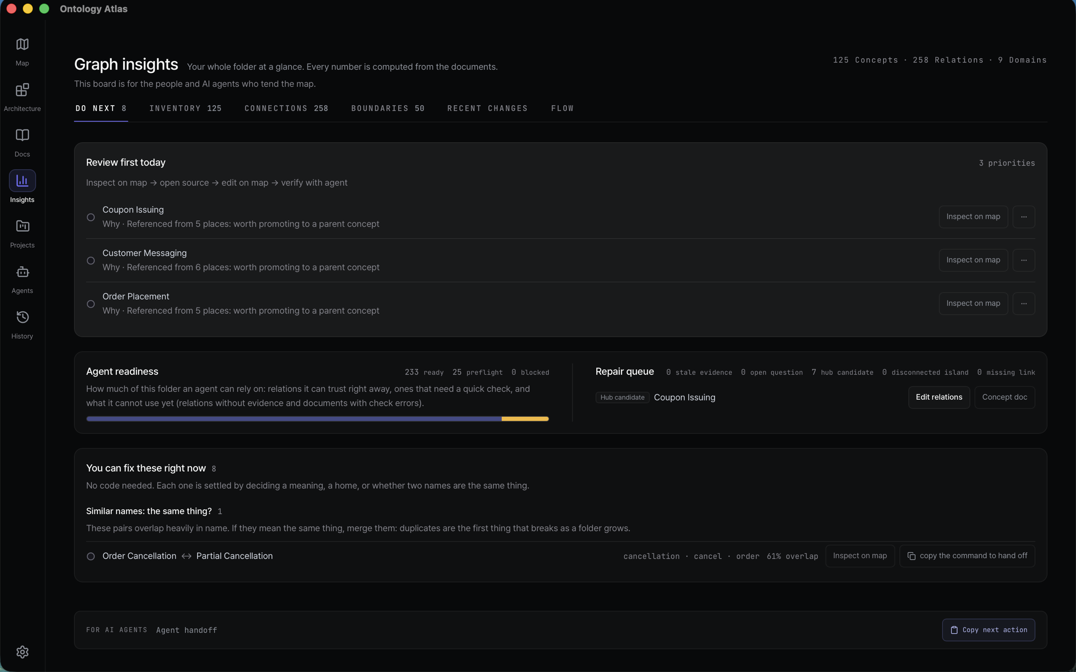The width and height of the screenshot is (1076, 672).
Task: Click Copy next action button
Action: [x=988, y=630]
